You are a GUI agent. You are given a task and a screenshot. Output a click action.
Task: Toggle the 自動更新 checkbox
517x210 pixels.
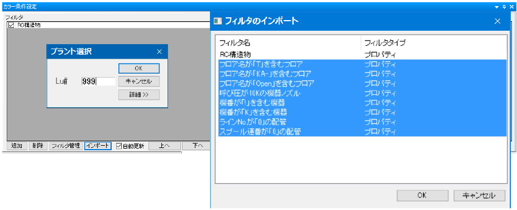tap(119, 146)
